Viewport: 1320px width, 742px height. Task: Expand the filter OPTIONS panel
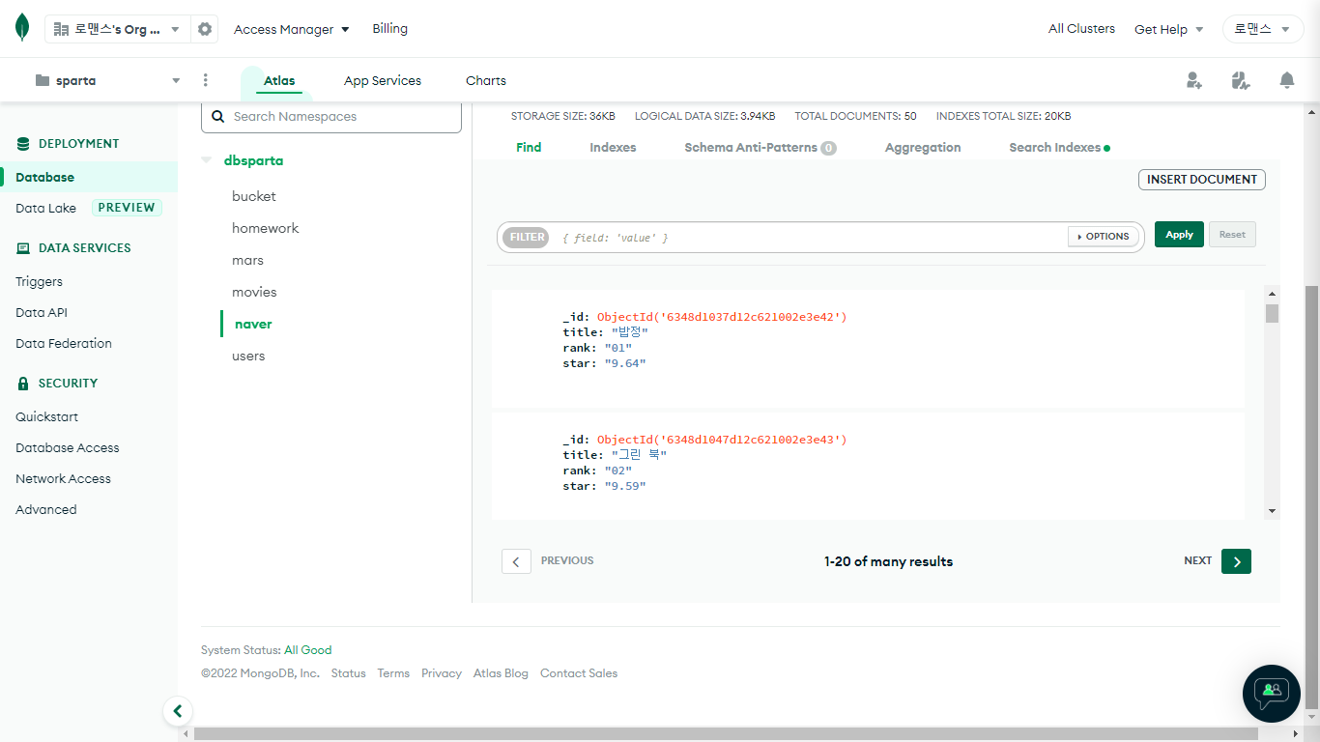(1103, 237)
